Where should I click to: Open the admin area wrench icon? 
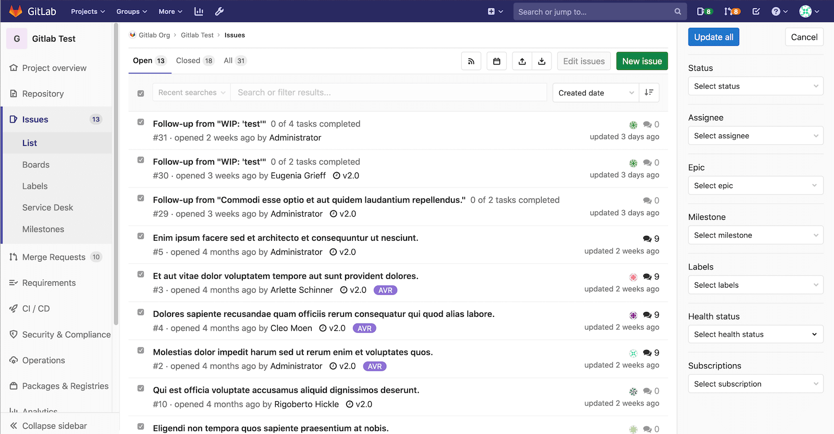pyautogui.click(x=219, y=11)
